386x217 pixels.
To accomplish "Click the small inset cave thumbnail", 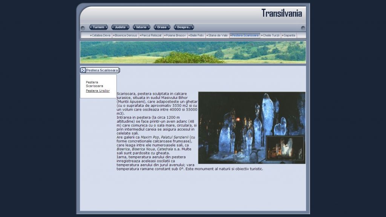I will click(x=285, y=148).
